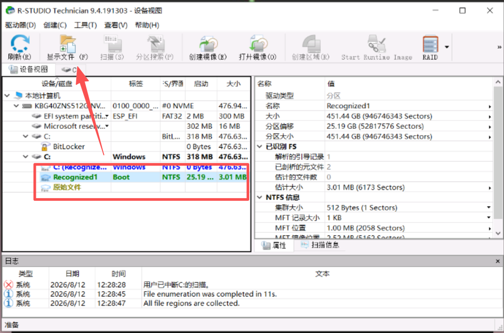Open the 显示文件 show files tool
Screen dimensions: 504x333
point(67,43)
